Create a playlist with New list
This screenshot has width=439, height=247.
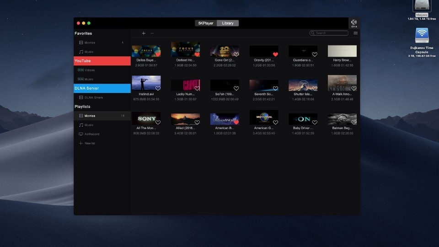tap(102, 143)
